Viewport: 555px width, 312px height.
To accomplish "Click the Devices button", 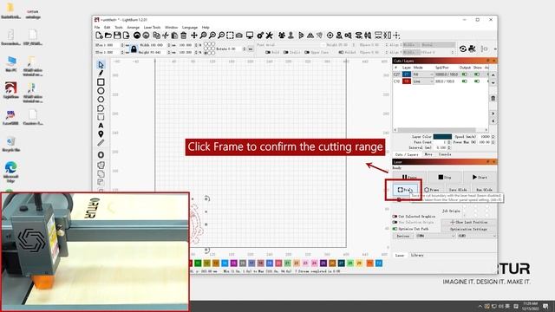I will [x=402, y=236].
